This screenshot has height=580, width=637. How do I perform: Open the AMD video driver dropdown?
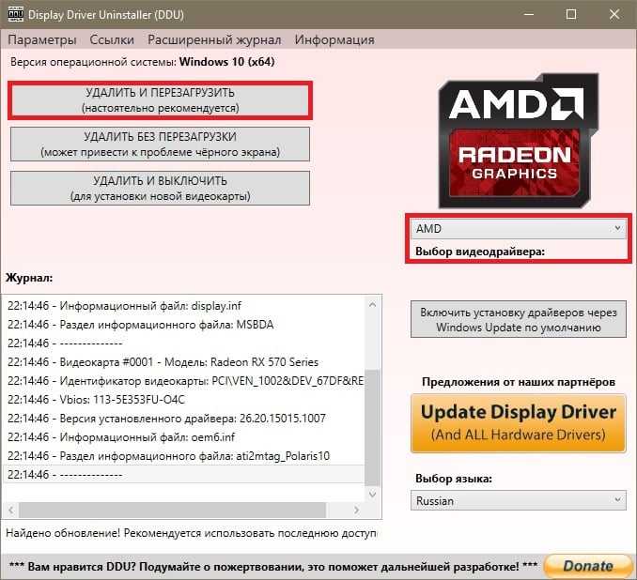pyautogui.click(x=518, y=229)
